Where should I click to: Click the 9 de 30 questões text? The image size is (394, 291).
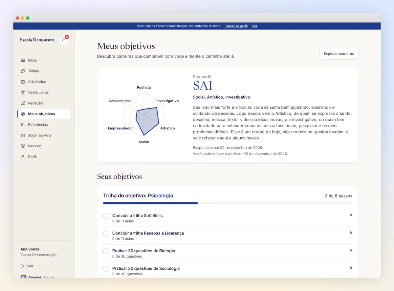[x=127, y=274]
